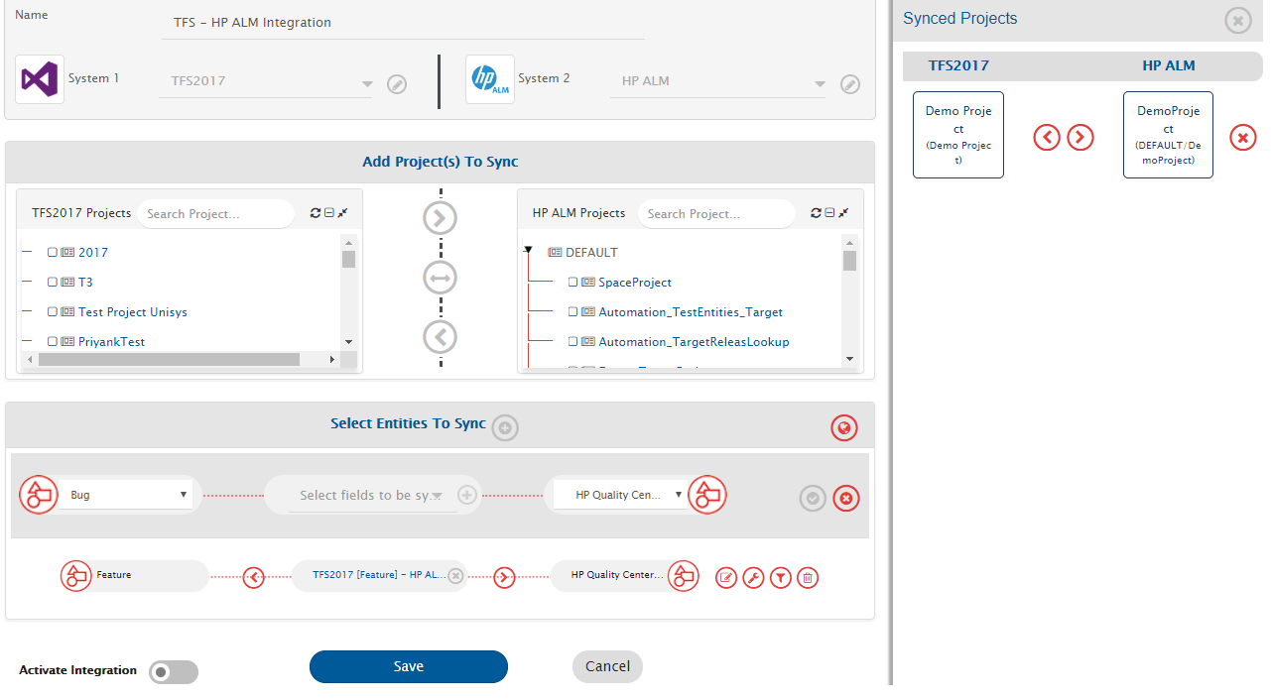Image resolution: width=1271 pixels, height=699 pixels.
Task: Tick the SpaceProject checkbox
Action: click(x=573, y=283)
